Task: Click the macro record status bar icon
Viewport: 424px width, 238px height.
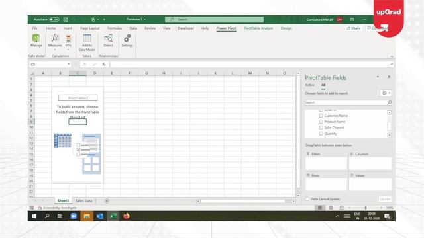Action: coord(32,208)
